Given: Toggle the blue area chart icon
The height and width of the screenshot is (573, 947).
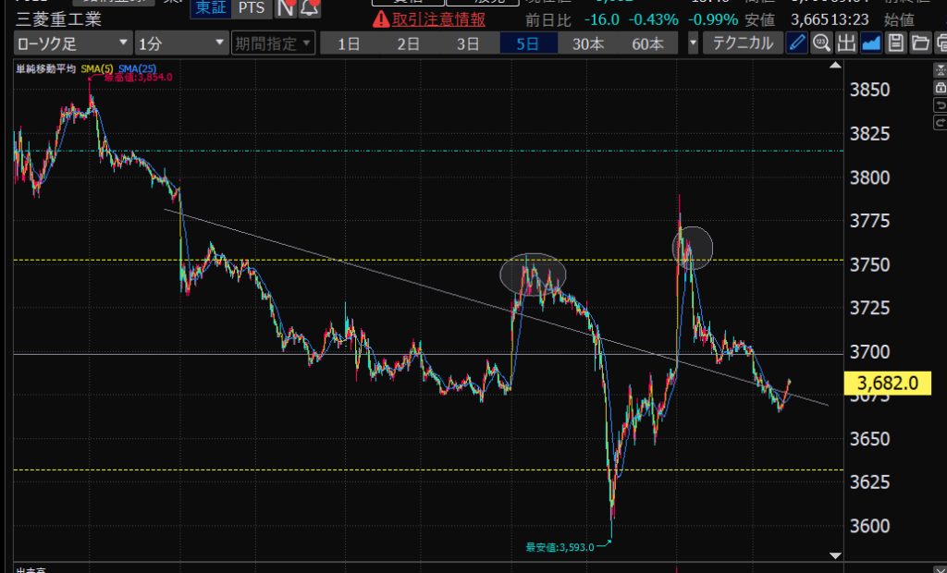Looking at the screenshot, I should pos(870,43).
